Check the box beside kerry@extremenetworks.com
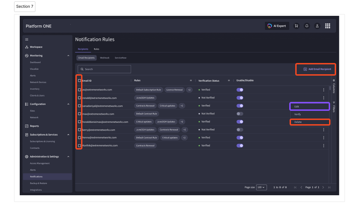Viewport: 359px width, 216px height. tap(79, 129)
